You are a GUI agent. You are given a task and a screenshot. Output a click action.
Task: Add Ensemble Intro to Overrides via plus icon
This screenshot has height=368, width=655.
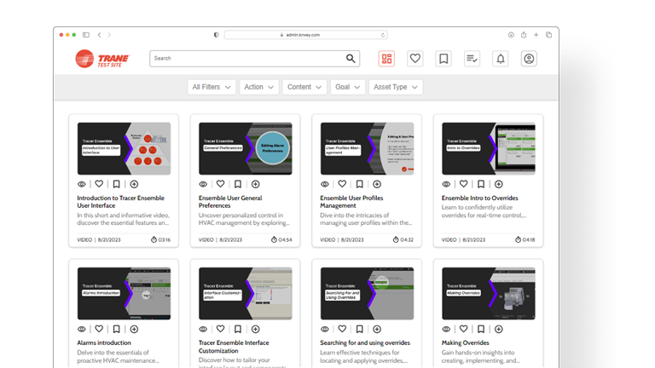(499, 184)
